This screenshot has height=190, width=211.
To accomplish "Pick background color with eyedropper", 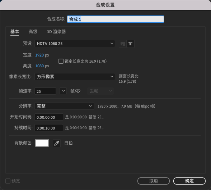I will pos(57,143).
